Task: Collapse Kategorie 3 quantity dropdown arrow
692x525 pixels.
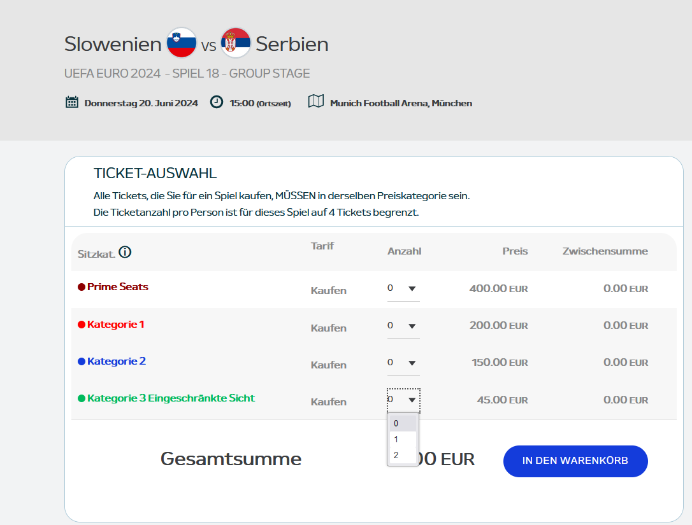Action: point(412,400)
